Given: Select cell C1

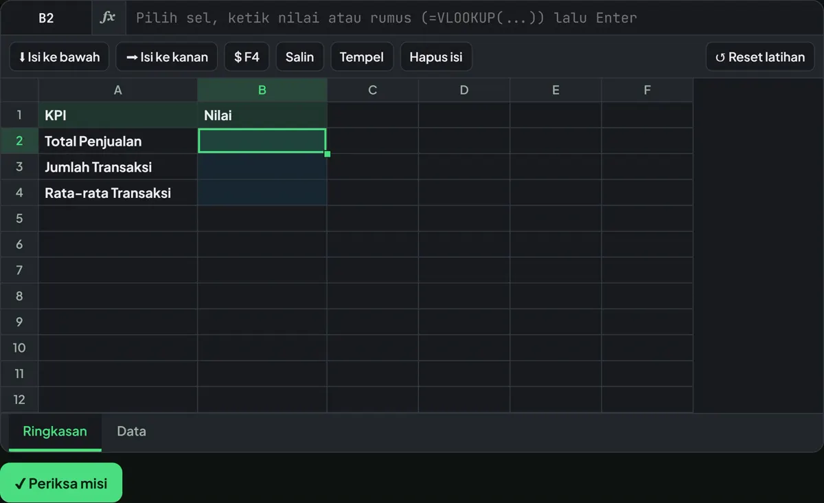Looking at the screenshot, I should click(x=373, y=115).
